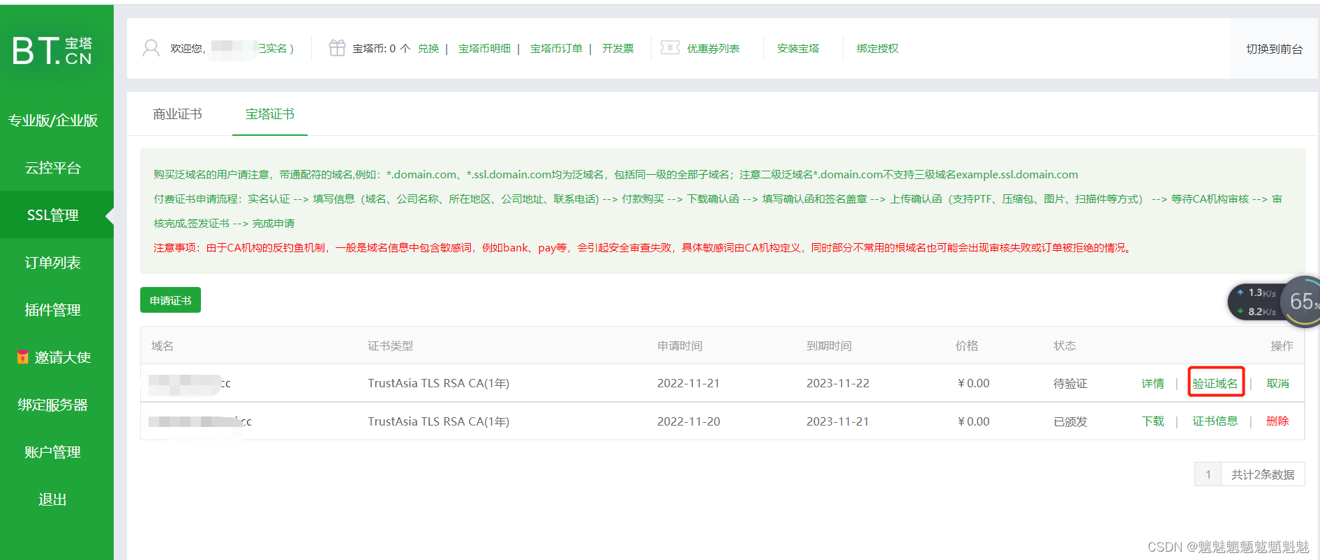The width and height of the screenshot is (1320, 560).
Task: Click the 操作 column header
Action: (1282, 346)
